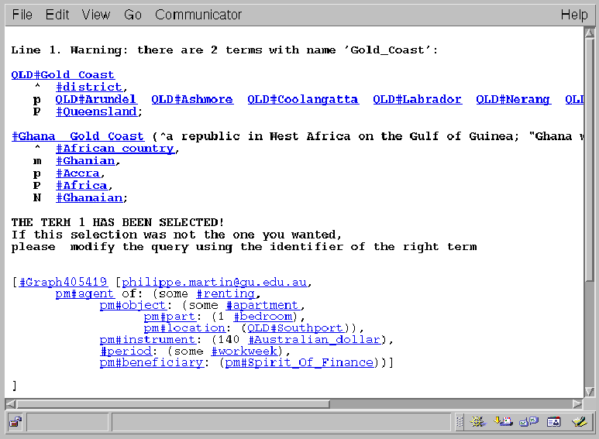The height and width of the screenshot is (439, 599).
Task: Click the horizontal scrollbar right arrow
Action: tap(577, 403)
